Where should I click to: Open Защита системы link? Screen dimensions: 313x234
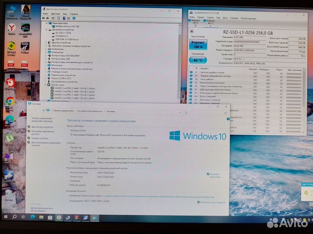coord(40,138)
